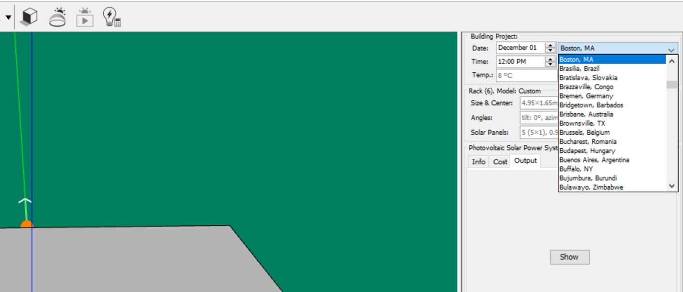Screen dimensions: 683x292
Task: Toggle the heliodon sun path display
Action: tap(57, 16)
